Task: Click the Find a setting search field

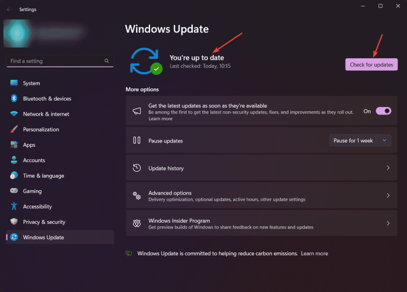Action: pyautogui.click(x=56, y=61)
